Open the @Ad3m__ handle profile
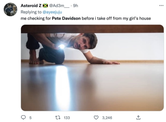Screen dimensions: 166x122 point(59,6)
